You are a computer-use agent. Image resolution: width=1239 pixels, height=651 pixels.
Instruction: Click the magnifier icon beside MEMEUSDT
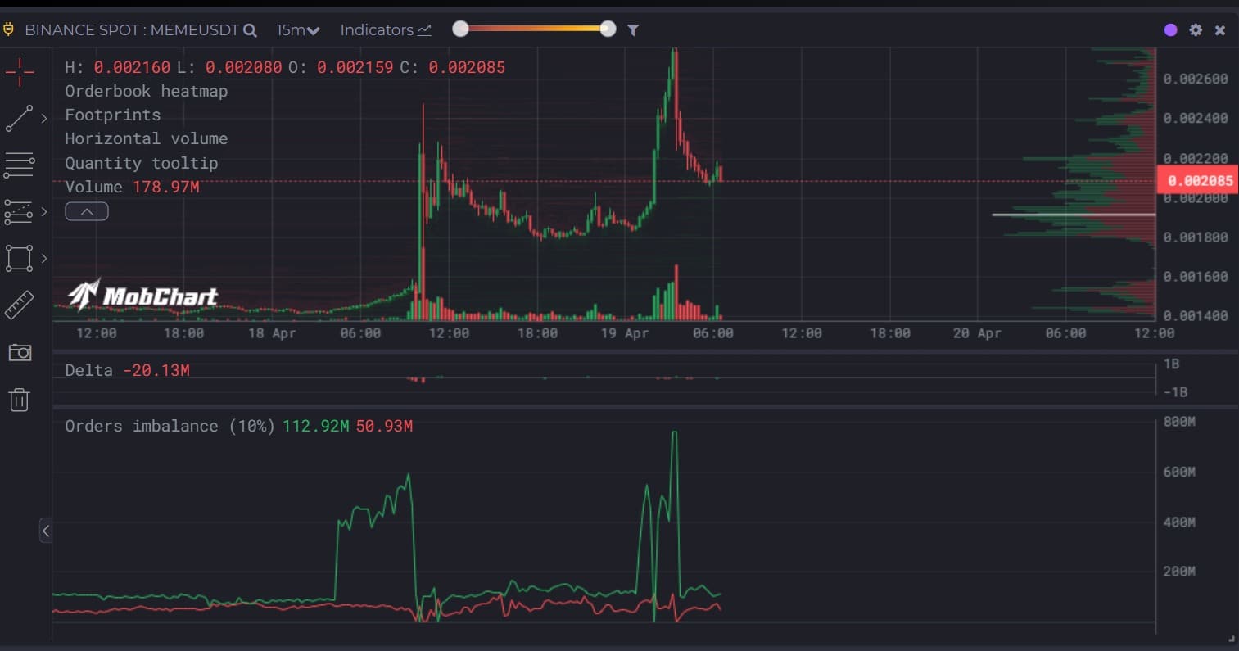coord(251,30)
